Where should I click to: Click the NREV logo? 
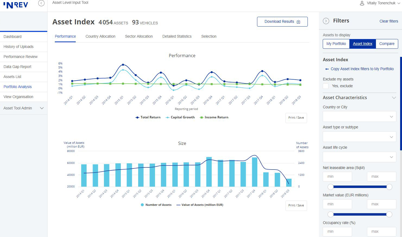tap(15, 5)
